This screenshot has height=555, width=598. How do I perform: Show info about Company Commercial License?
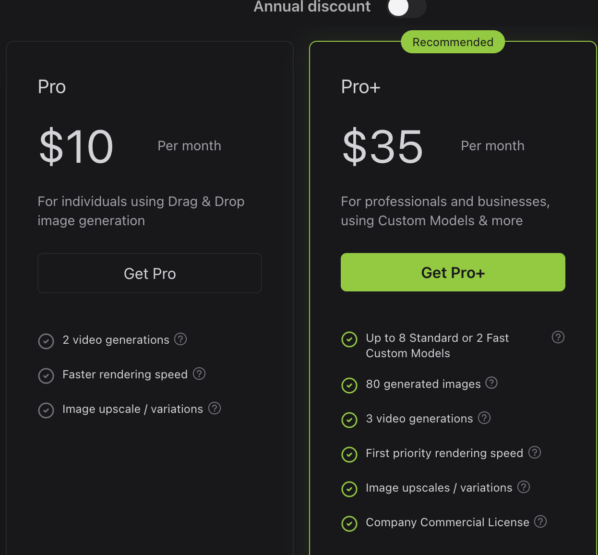pos(540,521)
